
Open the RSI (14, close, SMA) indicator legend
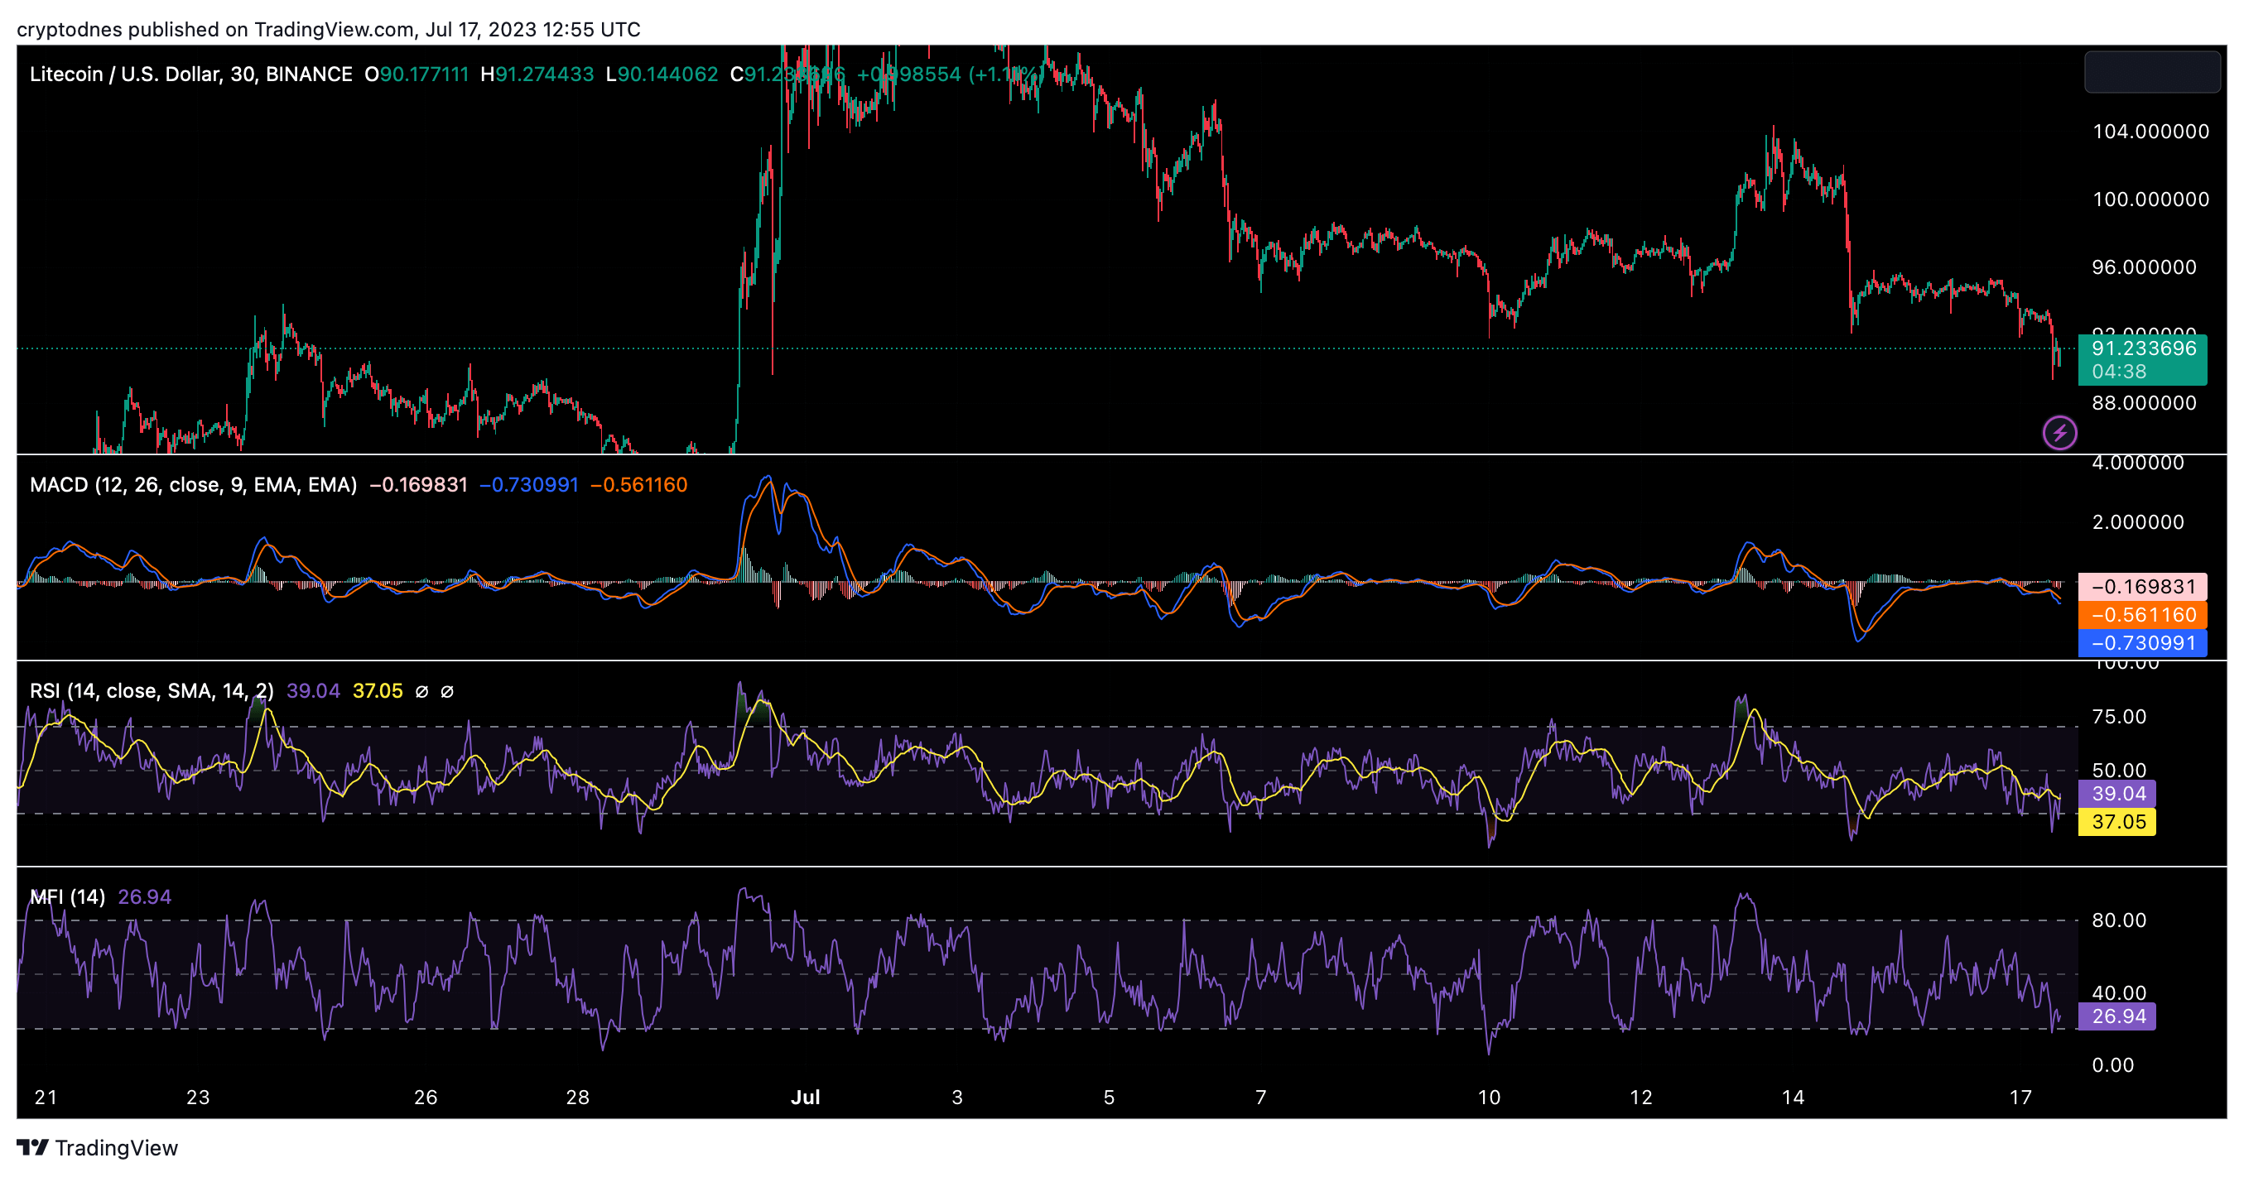pos(152,691)
